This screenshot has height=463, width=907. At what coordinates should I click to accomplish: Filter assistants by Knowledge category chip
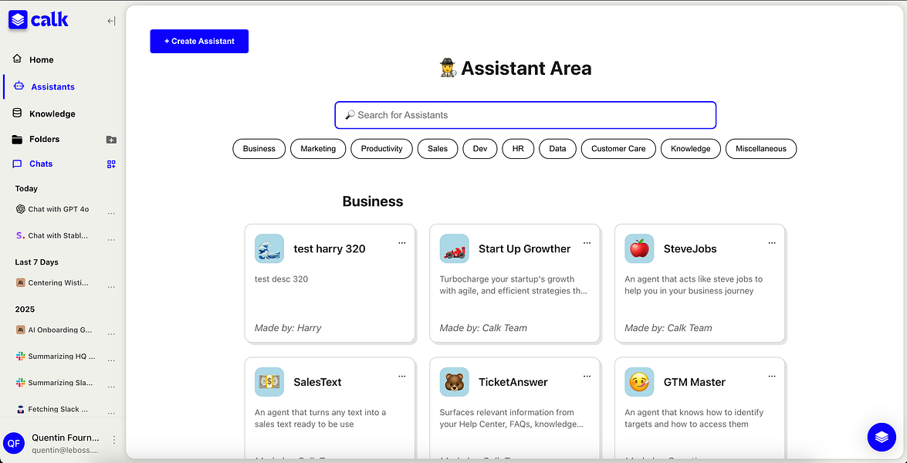[x=691, y=149]
